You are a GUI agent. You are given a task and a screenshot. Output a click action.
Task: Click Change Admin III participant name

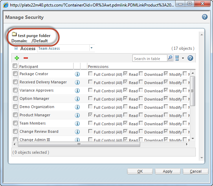(x=35, y=140)
